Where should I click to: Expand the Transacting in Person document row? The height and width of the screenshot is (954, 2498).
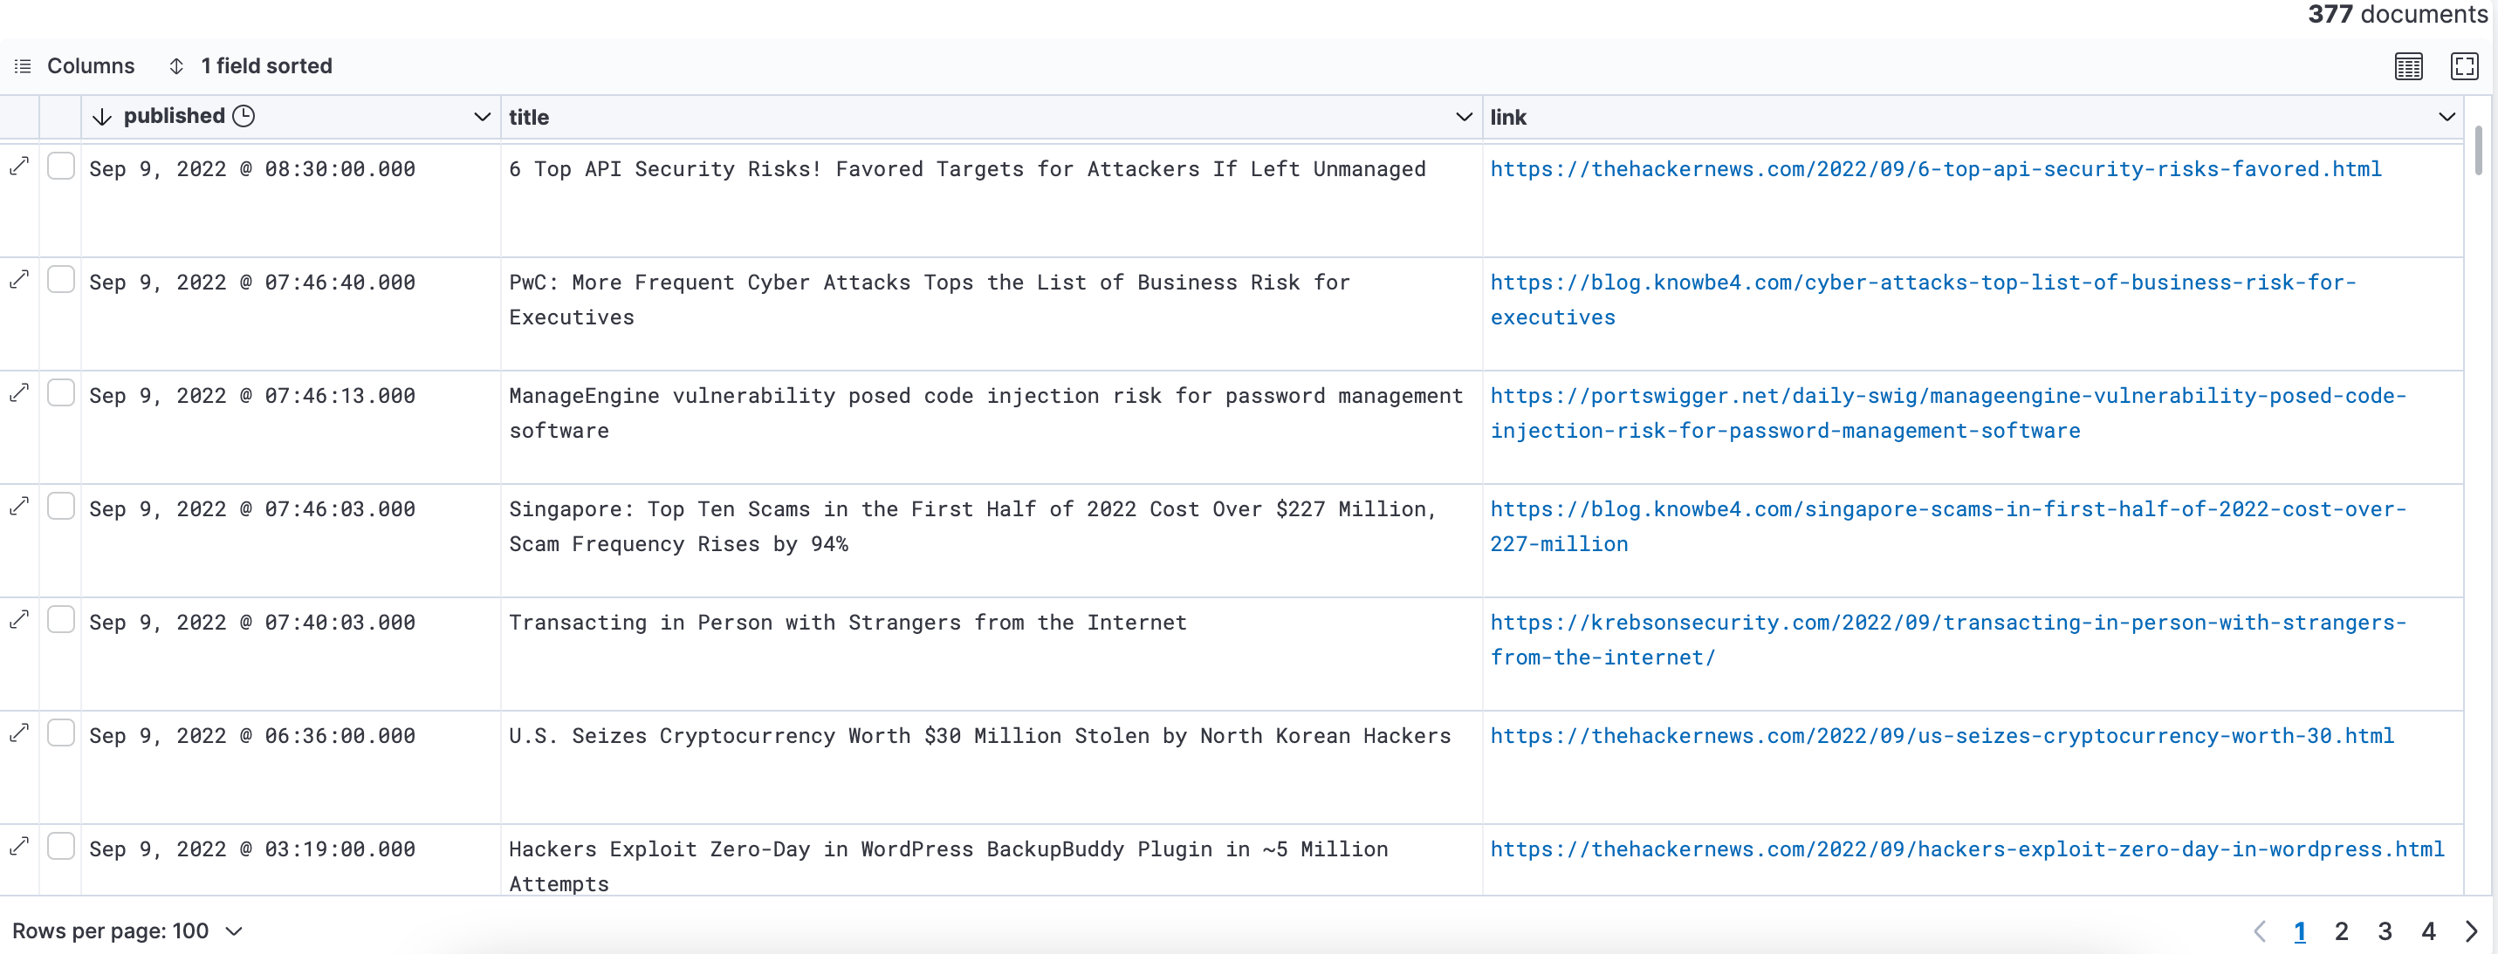[19, 620]
